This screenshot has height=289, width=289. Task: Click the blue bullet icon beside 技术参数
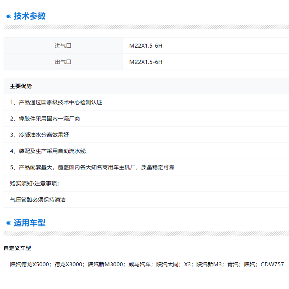point(9,16)
